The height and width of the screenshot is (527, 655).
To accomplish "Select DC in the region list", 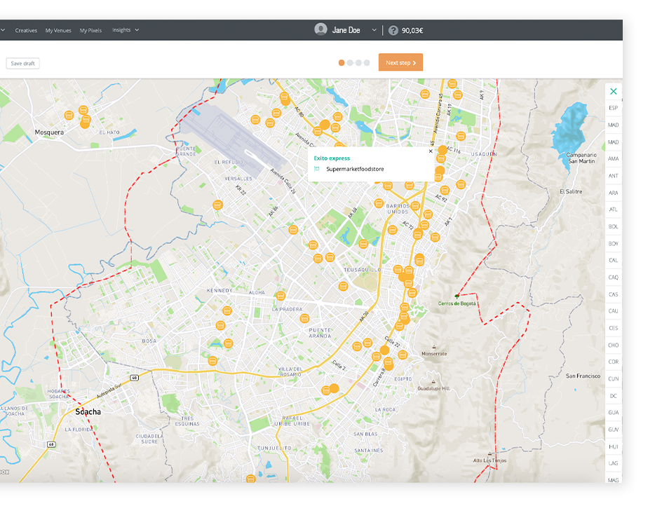I will [613, 396].
